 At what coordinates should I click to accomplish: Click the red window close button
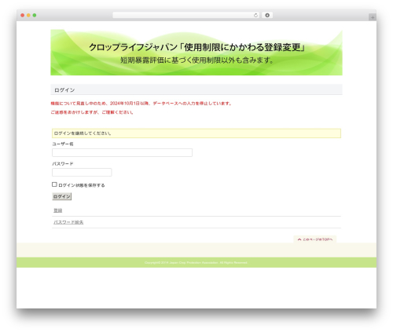[x=23, y=15]
